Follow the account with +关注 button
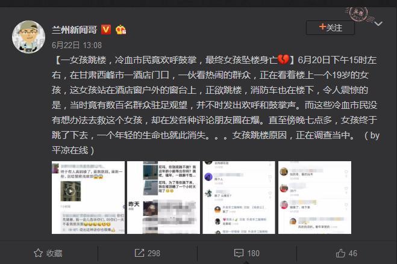Image resolution: width=397 pixels, height=264 pixels. [330, 28]
